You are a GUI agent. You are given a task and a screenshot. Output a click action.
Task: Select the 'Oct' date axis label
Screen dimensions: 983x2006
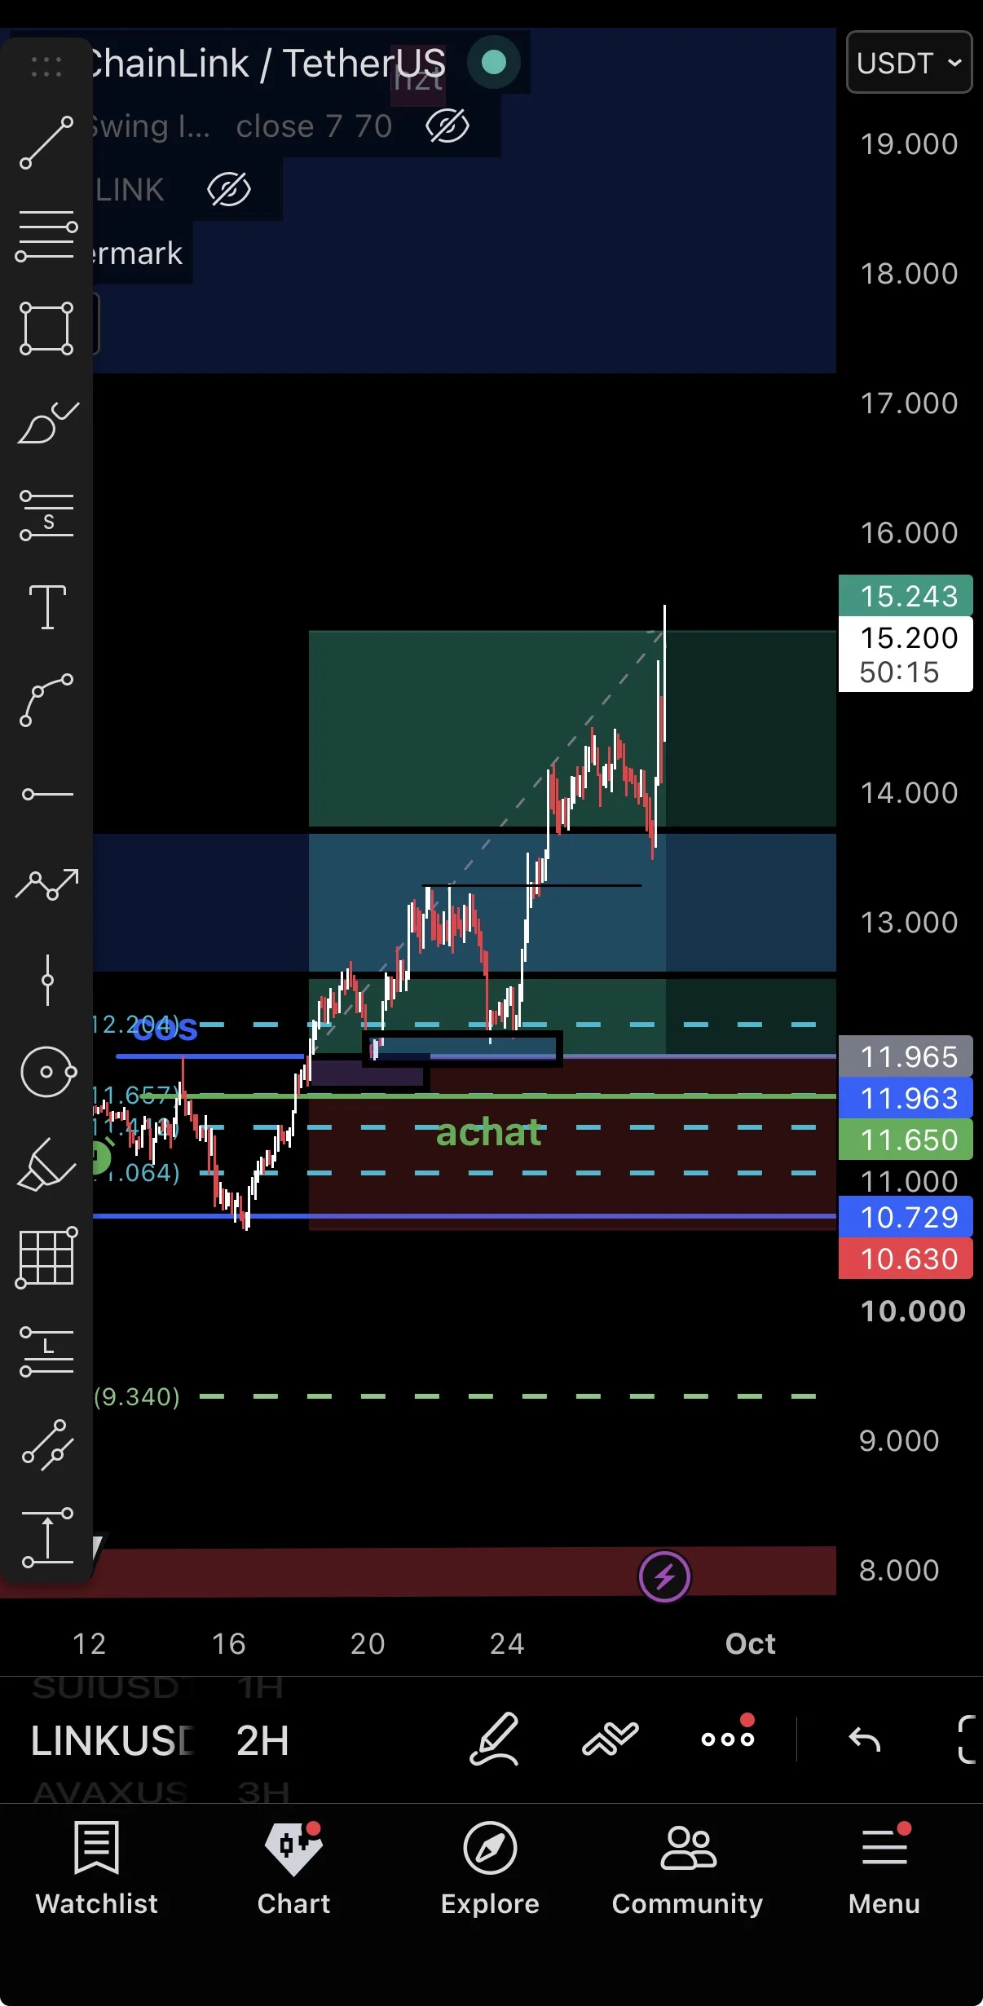tap(751, 1643)
